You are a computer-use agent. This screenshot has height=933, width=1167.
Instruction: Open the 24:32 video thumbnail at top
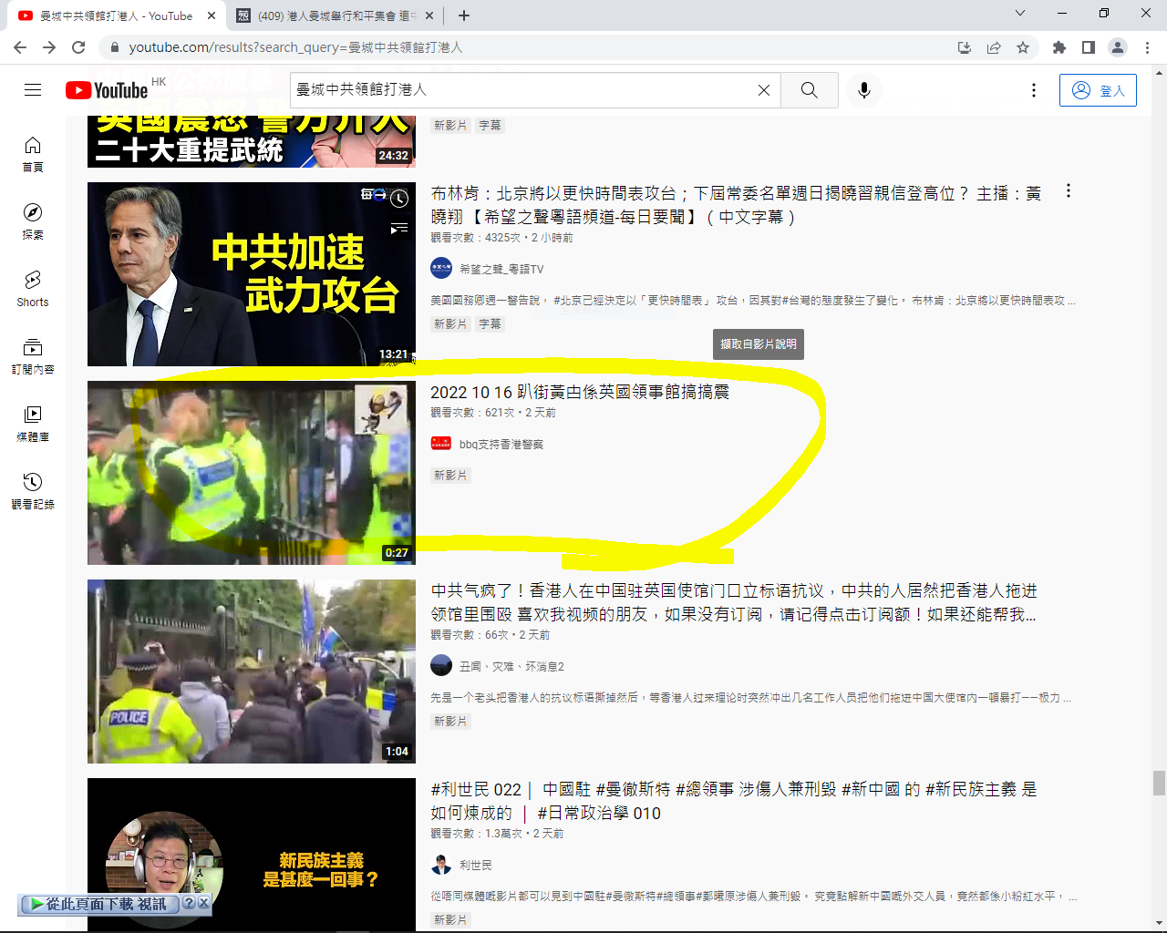[252, 141]
